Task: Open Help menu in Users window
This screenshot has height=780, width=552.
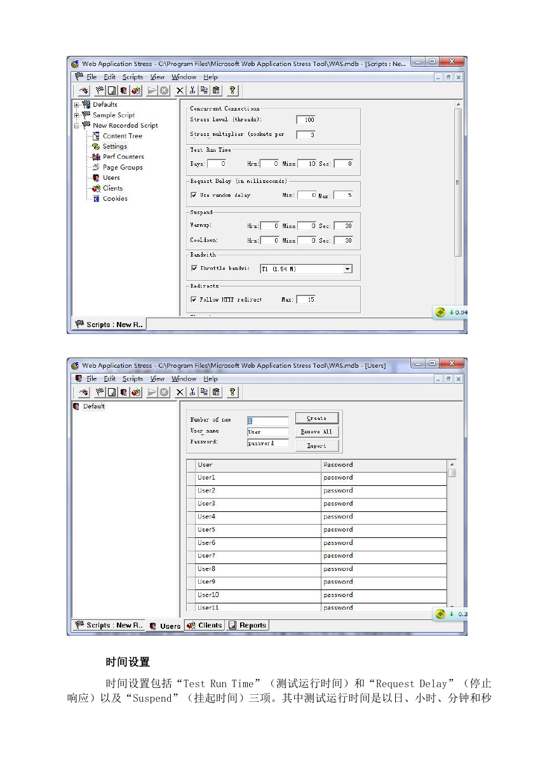Action: tap(210, 379)
